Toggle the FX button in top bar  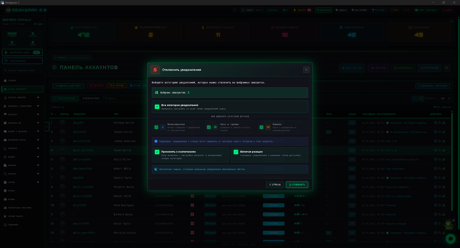click(x=407, y=10)
